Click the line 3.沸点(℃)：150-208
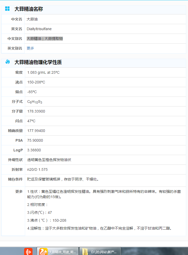This screenshot has width=188, height=255. (47, 220)
